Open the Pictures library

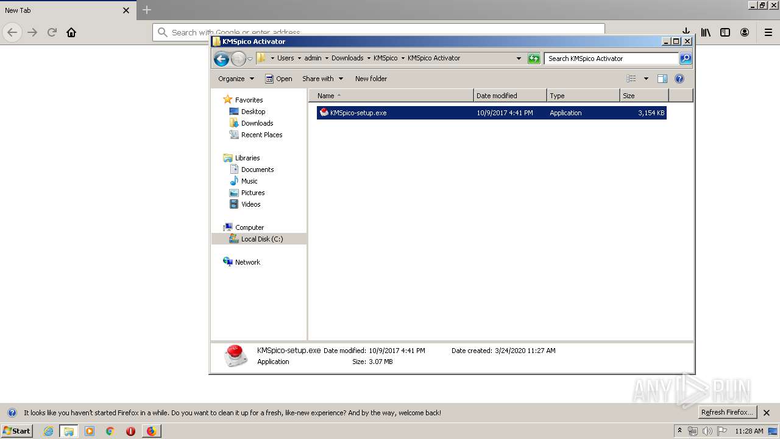(247, 193)
